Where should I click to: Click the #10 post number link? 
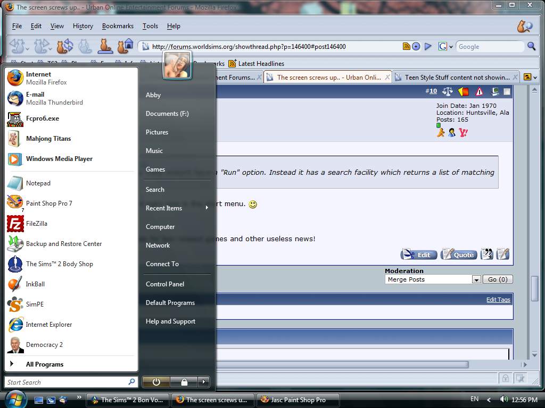click(x=431, y=91)
